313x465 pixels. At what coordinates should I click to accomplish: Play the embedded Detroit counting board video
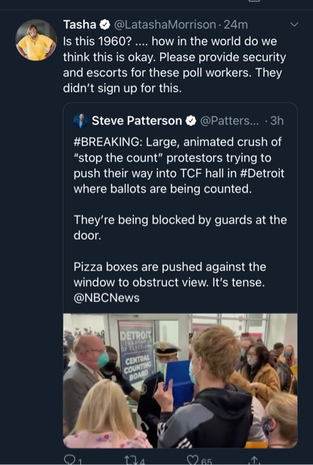tap(180, 380)
